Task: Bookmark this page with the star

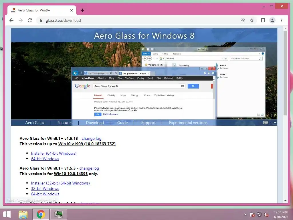Action: 252,20
